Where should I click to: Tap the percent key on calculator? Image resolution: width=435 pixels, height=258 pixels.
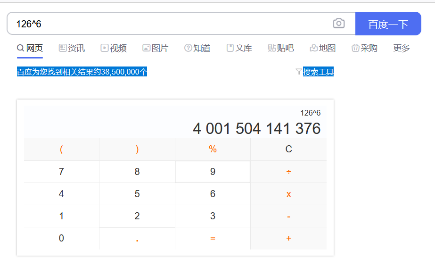pyautogui.click(x=213, y=150)
